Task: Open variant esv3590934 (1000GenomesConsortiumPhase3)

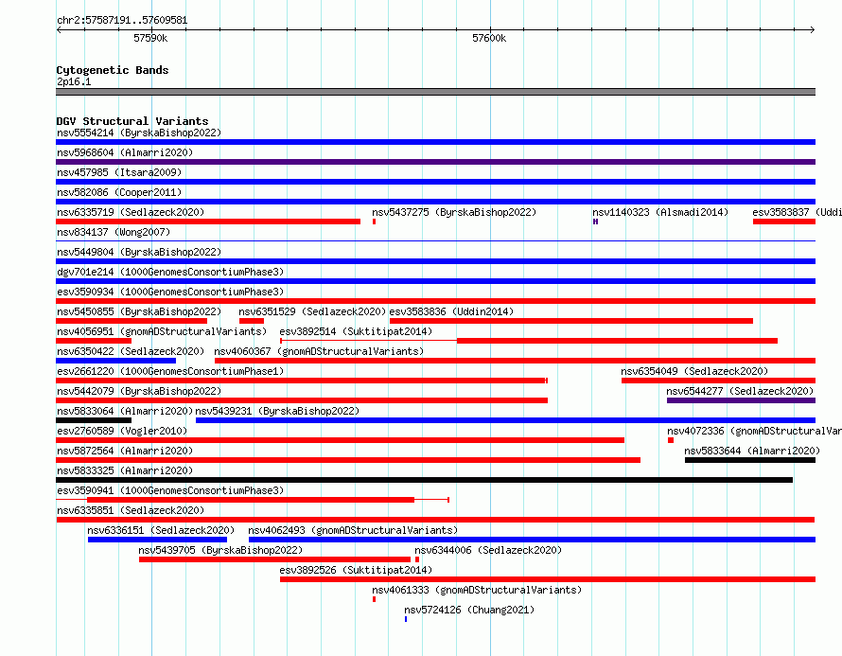Action: point(170,292)
